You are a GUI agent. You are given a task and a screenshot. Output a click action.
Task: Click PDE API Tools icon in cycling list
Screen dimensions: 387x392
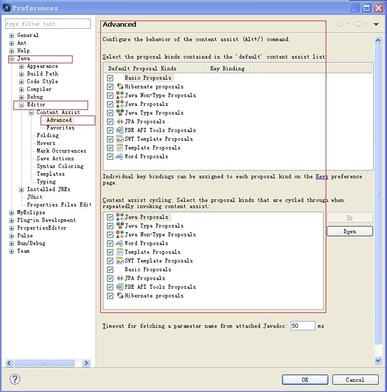click(120, 287)
